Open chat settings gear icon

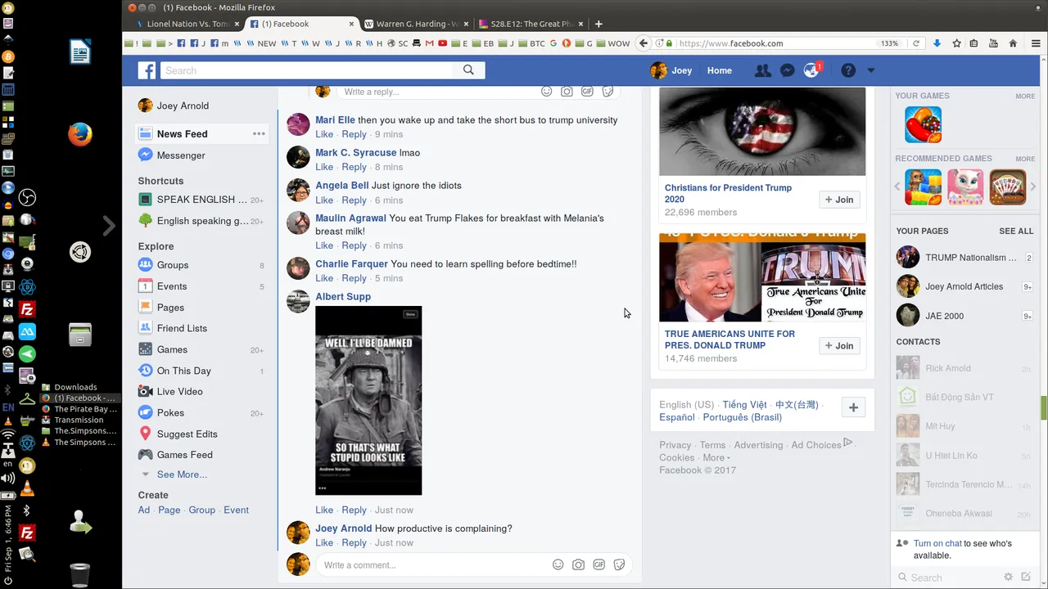(x=1009, y=577)
